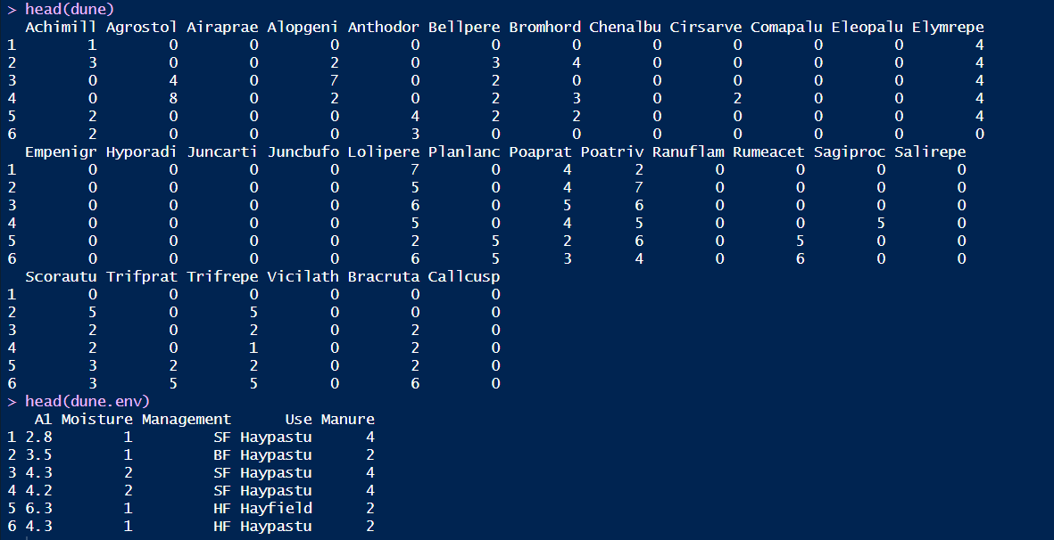Viewport: 1054px width, 540px height.
Task: Click the Moisture column header
Action: coord(96,419)
